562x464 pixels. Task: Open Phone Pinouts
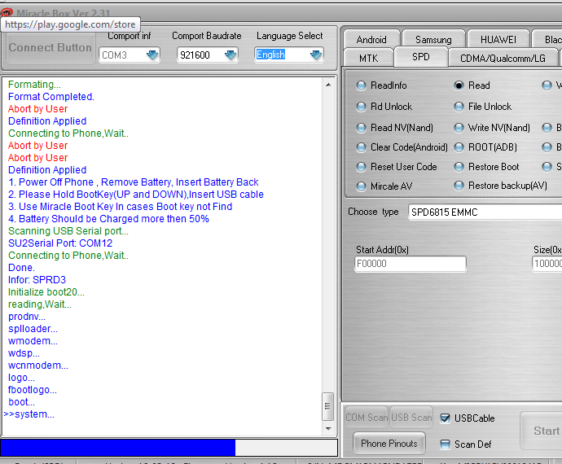(389, 444)
